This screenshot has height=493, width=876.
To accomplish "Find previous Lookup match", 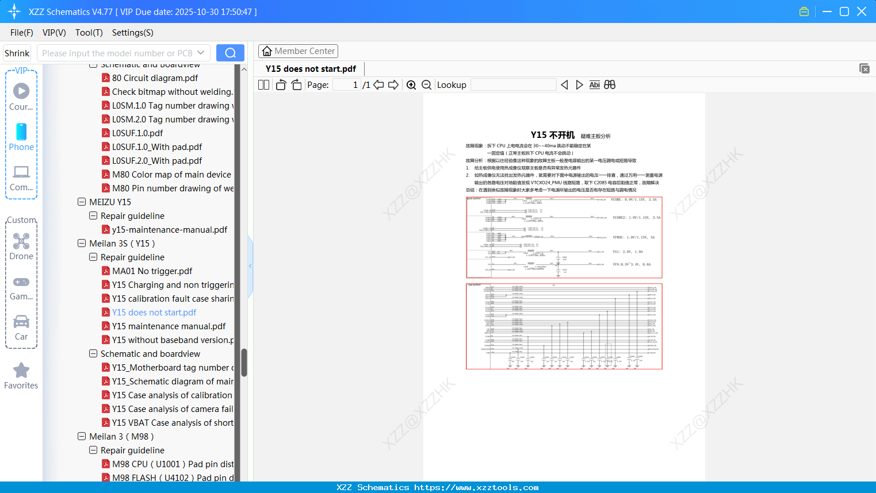I will click(x=564, y=84).
